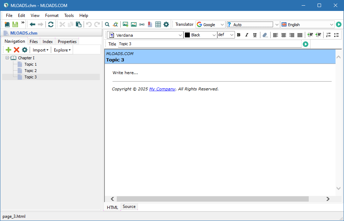Select Topic 1 in tree
Screen dimensions: 344x221
tap(30, 64)
